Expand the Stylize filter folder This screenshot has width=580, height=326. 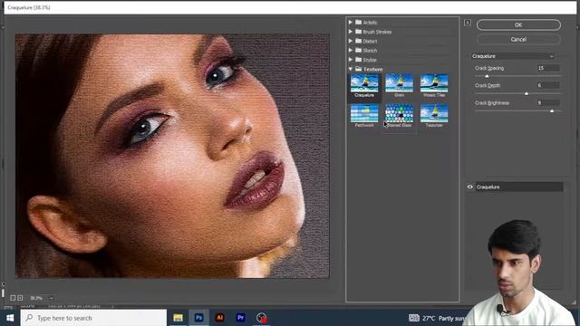pos(351,60)
